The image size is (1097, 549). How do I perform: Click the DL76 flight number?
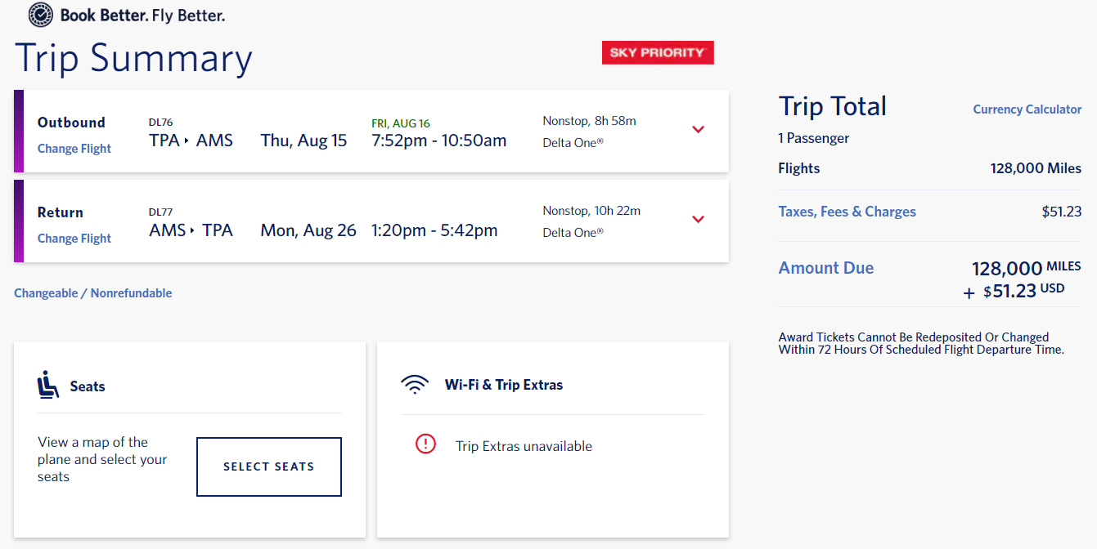click(160, 123)
